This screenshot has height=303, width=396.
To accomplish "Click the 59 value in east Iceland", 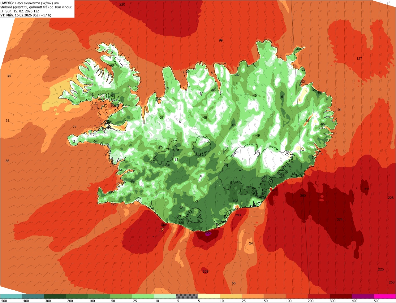I will [x=307, y=121].
